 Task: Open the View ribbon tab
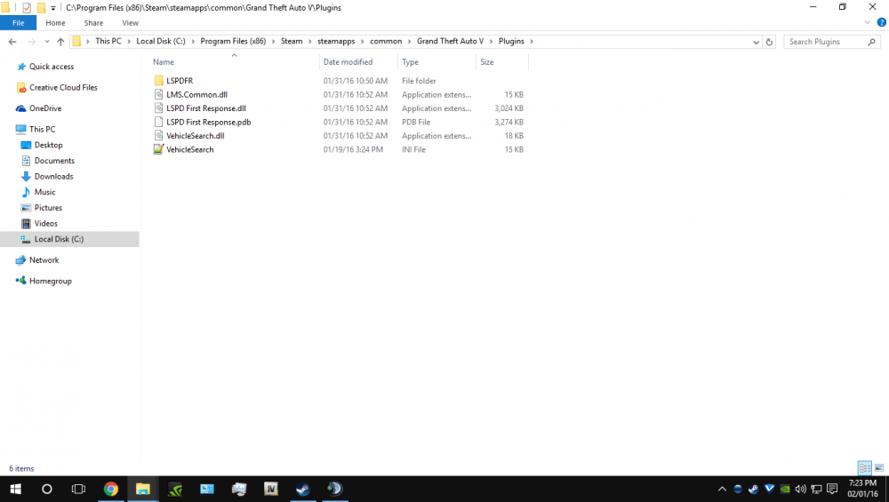pos(130,23)
